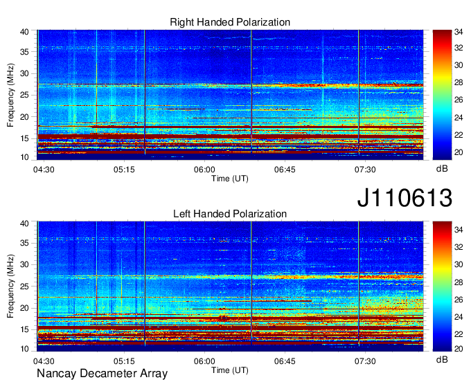Click the Frequency (MHz) axis label of Right Handed plot
This screenshot has height=382, width=471.
10,95
